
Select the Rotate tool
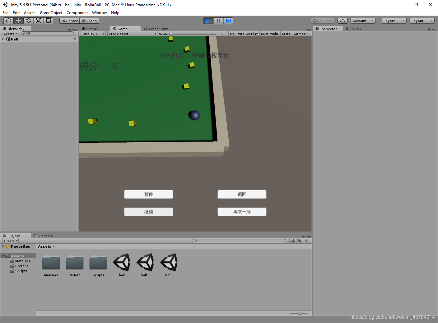coord(28,21)
